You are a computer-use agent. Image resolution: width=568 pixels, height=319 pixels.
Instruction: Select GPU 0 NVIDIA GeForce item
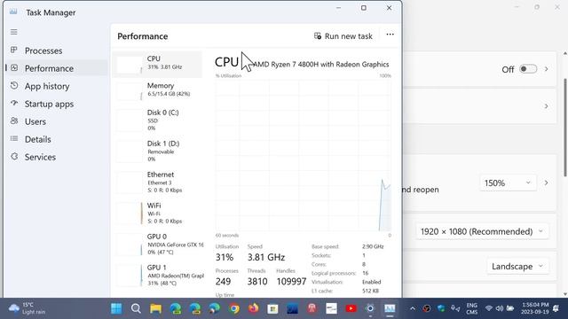pyautogui.click(x=157, y=245)
